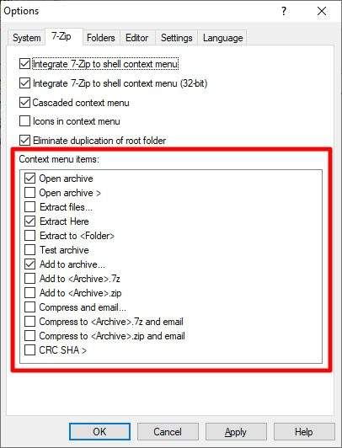Switch to the System tab

point(27,38)
